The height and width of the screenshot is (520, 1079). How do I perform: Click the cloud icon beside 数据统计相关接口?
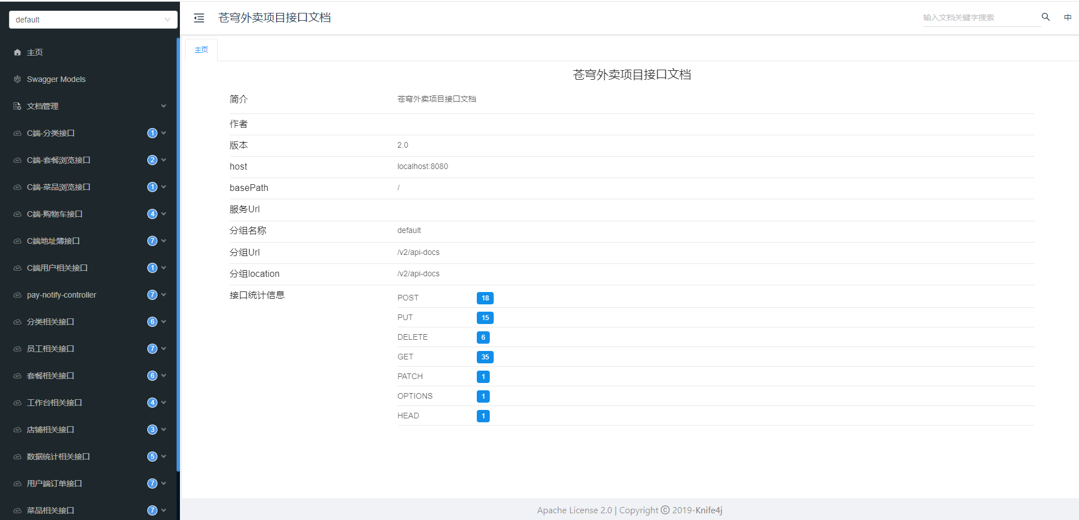(17, 457)
